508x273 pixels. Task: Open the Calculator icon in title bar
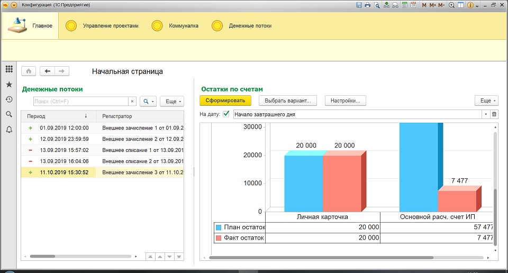tap(405, 5)
